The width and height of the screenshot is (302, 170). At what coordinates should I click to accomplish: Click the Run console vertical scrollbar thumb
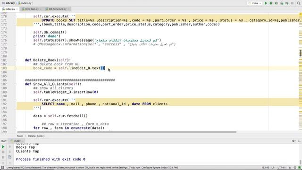pyautogui.click(x=300, y=162)
